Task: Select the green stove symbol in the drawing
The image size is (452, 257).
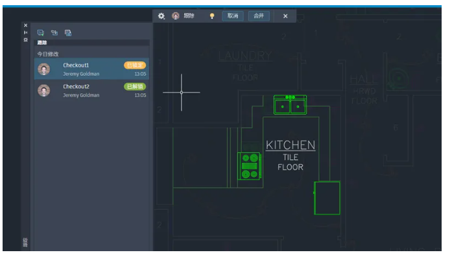Action: (250, 166)
